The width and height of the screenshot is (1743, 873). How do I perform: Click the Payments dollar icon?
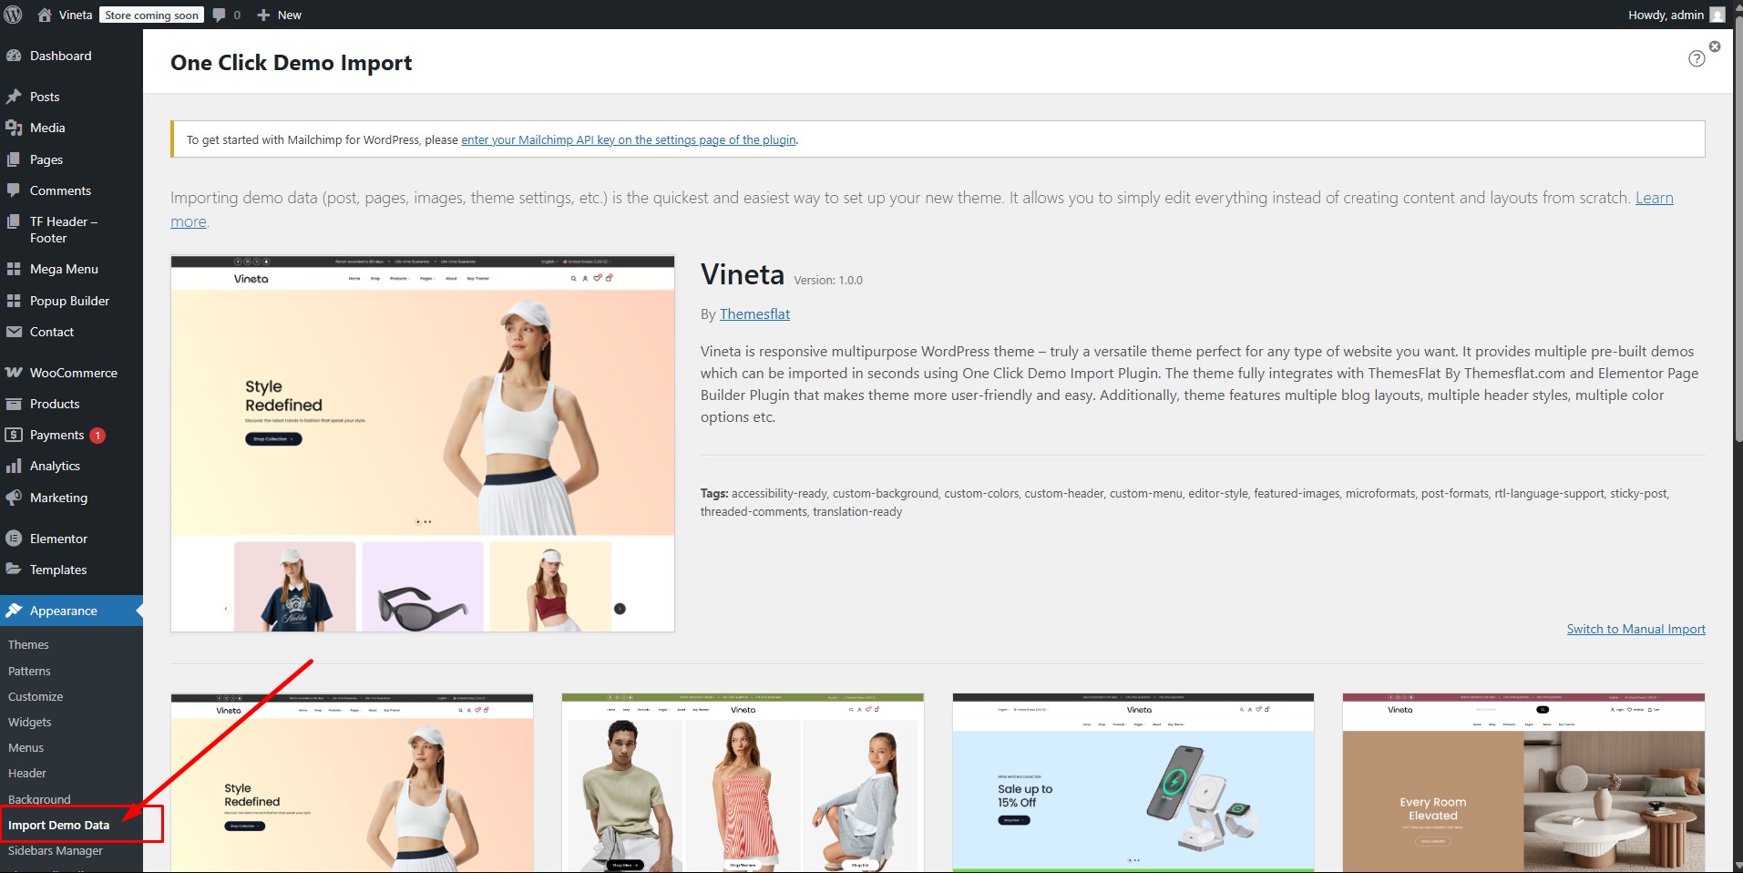14,435
